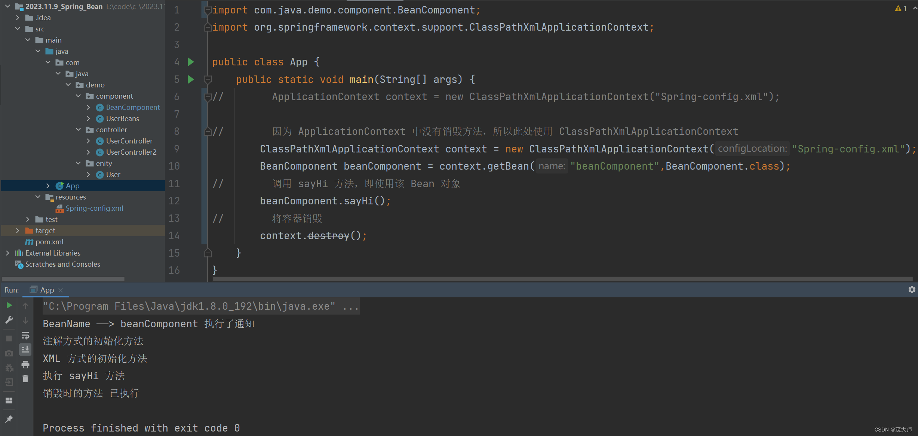Viewport: 918px width, 436px height.
Task: Click the up stack trace arrow
Action: [x=25, y=306]
